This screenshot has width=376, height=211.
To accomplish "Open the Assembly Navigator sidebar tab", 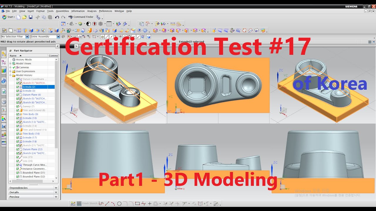I will (4, 54).
